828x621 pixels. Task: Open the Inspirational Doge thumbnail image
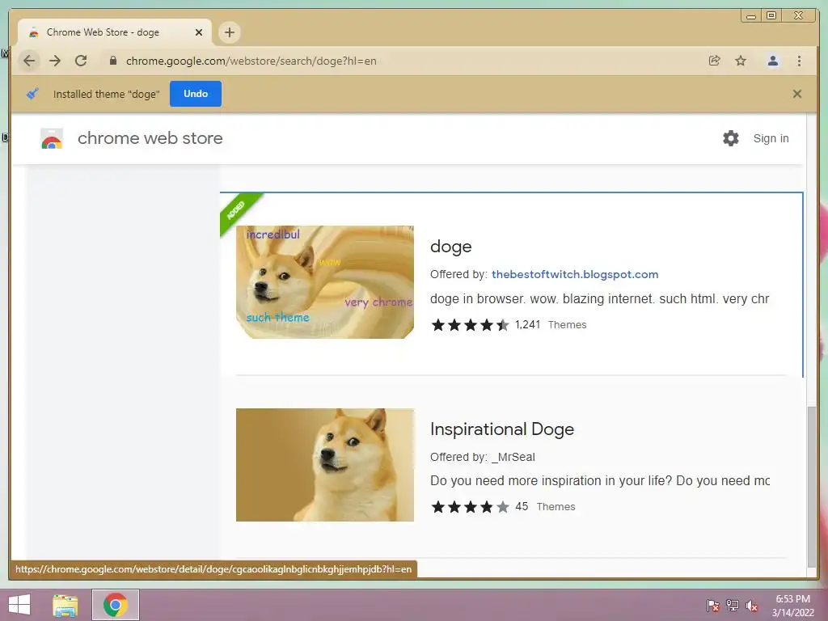(325, 465)
